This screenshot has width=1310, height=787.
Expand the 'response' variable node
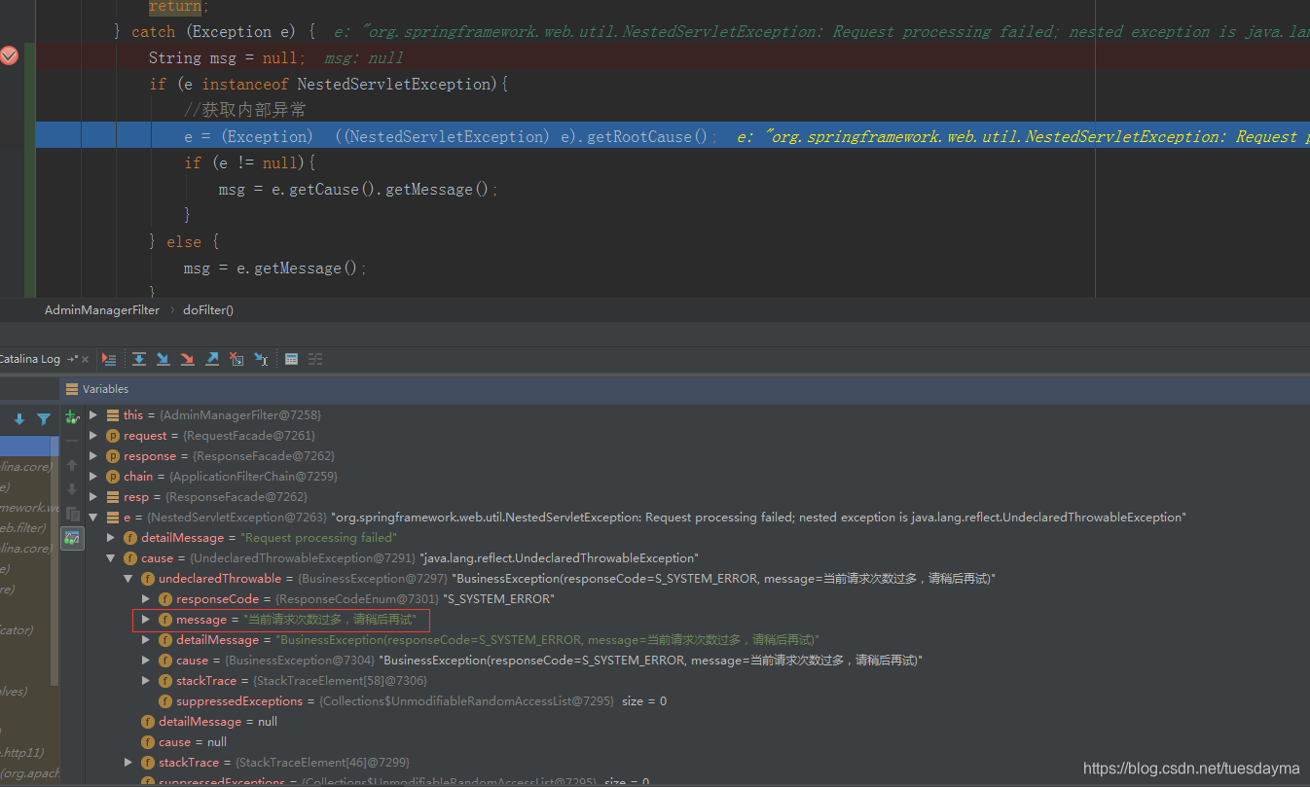coord(93,456)
